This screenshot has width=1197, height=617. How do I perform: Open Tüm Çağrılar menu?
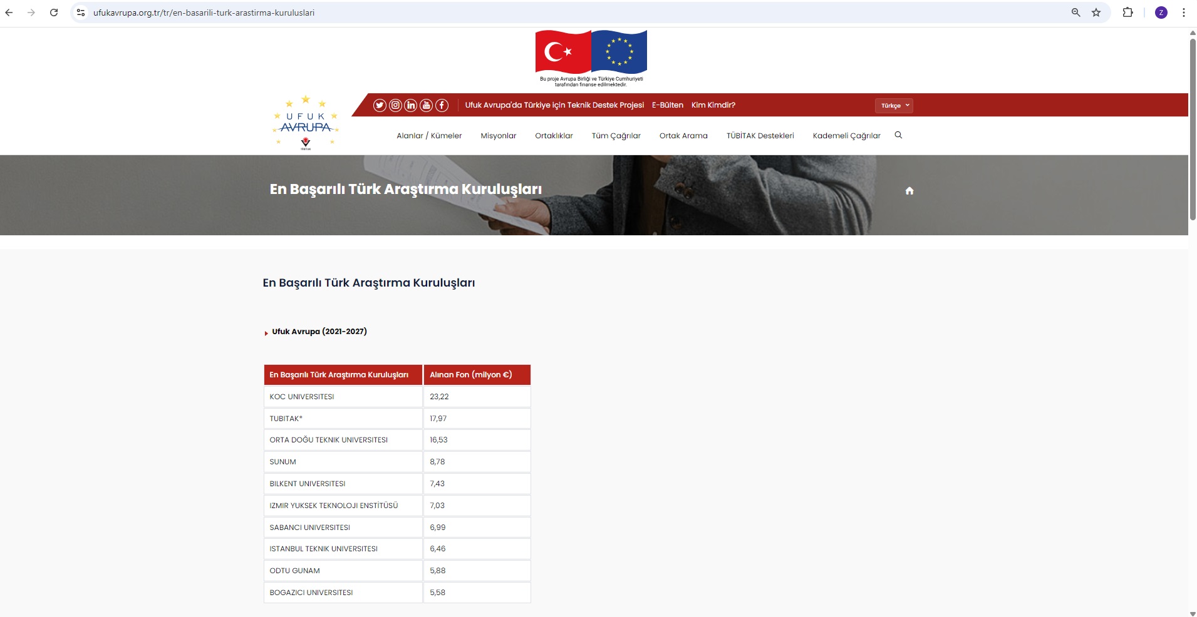coord(616,136)
